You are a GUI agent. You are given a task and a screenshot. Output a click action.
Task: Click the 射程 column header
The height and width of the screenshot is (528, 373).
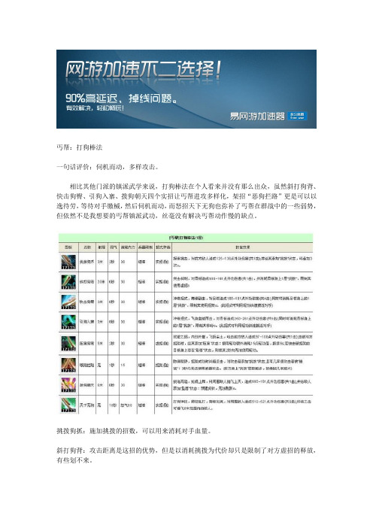pyautogui.click(x=102, y=247)
